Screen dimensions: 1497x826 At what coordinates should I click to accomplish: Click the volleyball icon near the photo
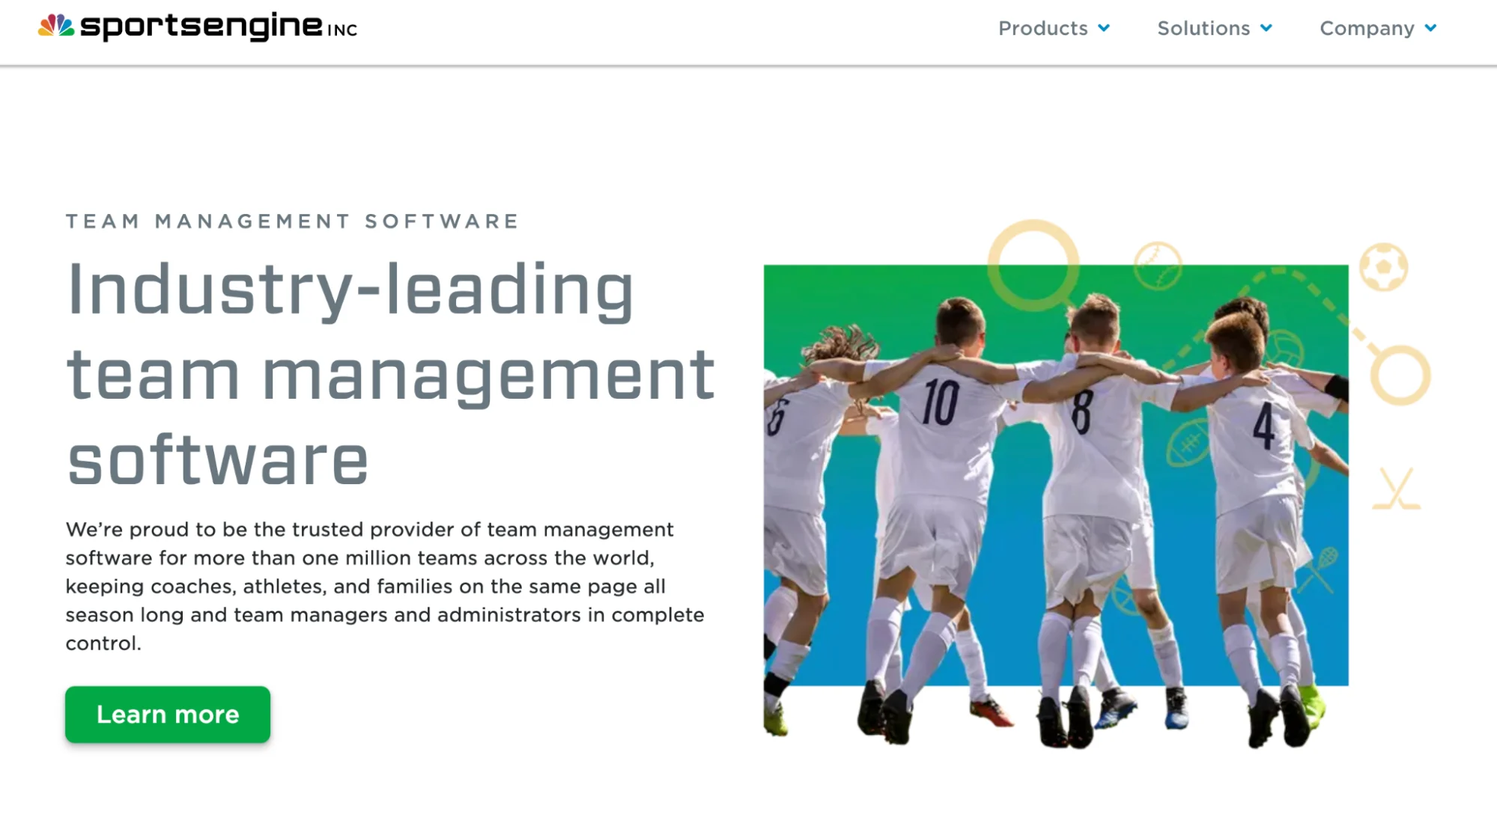tap(1285, 349)
